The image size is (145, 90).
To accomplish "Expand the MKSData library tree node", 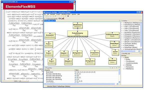I will click(x=123, y=65).
